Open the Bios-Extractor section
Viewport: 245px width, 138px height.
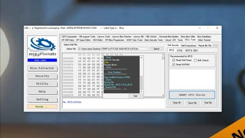(x=42, y=68)
